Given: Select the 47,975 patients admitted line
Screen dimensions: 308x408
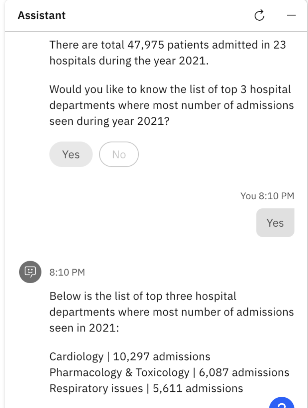Looking at the screenshot, I should click(168, 45).
